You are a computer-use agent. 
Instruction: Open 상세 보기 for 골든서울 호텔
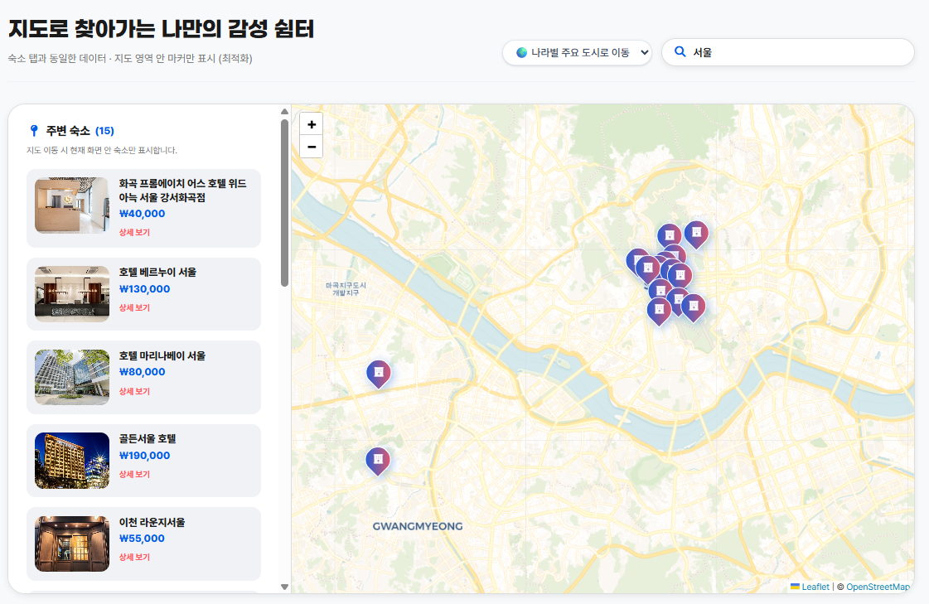(134, 474)
